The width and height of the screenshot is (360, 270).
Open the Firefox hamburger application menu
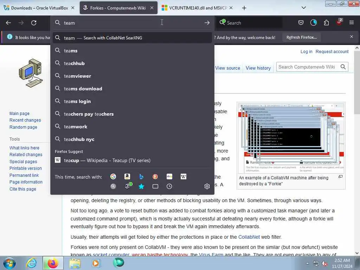352,22
